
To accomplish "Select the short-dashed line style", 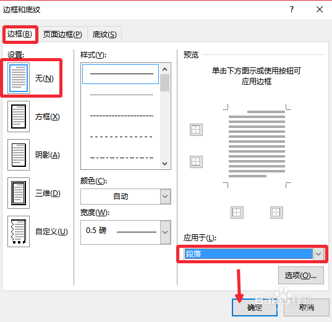I will 121,116.
